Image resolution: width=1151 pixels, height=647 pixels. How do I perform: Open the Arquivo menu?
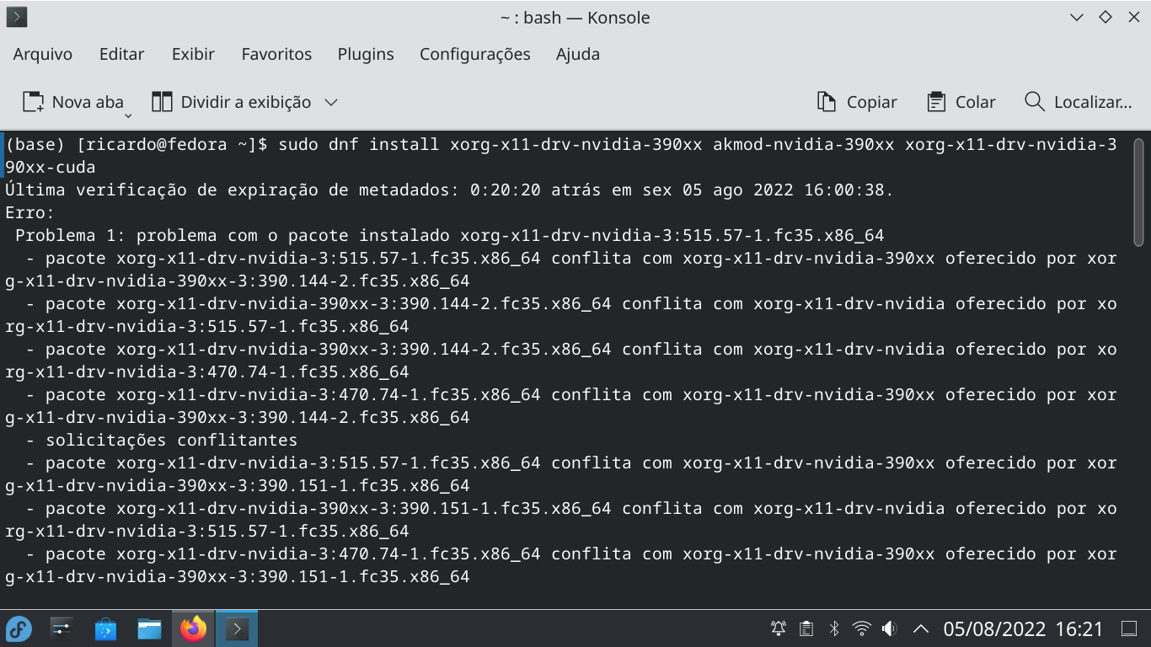[x=43, y=54]
